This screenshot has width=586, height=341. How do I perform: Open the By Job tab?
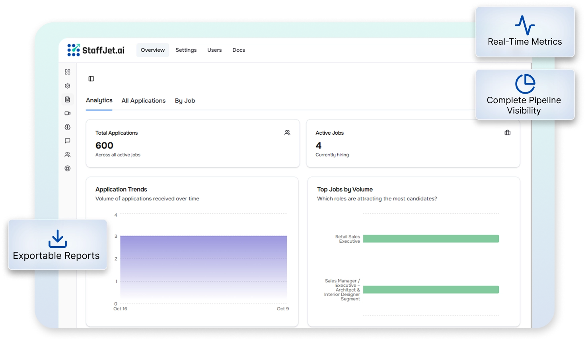coord(185,101)
